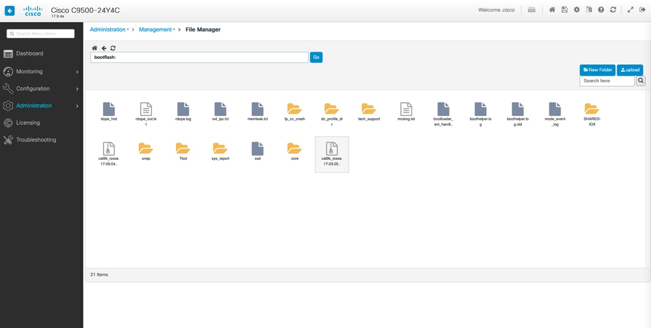651x328 pixels.
Task: Open the home icon in top header
Action: 552,10
